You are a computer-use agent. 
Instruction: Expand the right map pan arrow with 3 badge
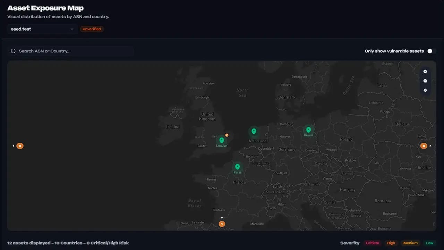(x=426, y=146)
